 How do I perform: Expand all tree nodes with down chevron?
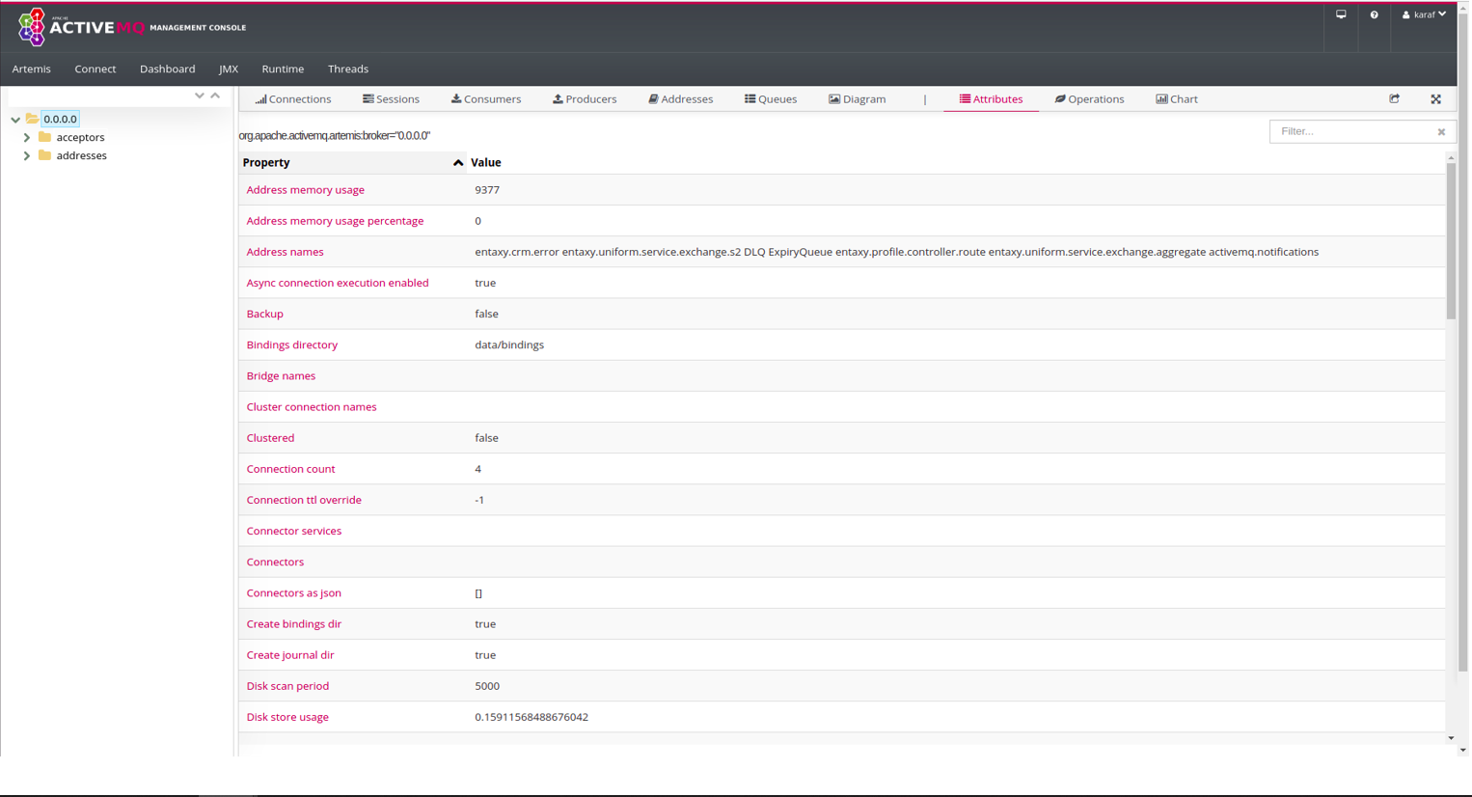click(x=199, y=96)
